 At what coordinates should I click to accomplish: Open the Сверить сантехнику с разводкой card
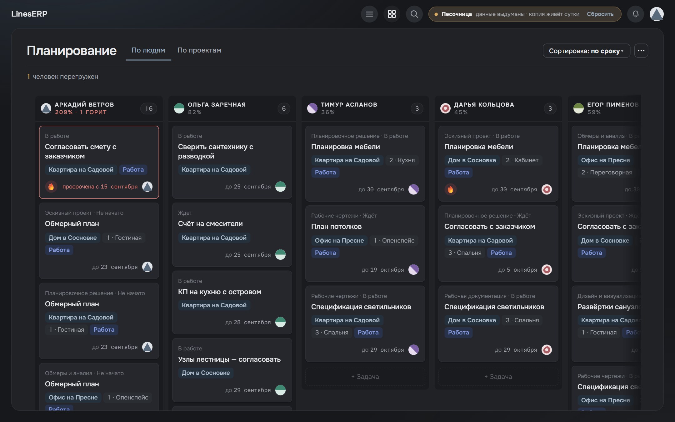(x=232, y=162)
